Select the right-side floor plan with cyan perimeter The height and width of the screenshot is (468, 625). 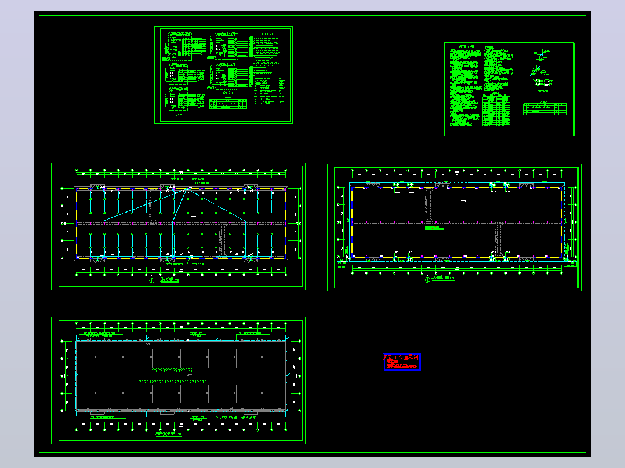[x=454, y=228]
